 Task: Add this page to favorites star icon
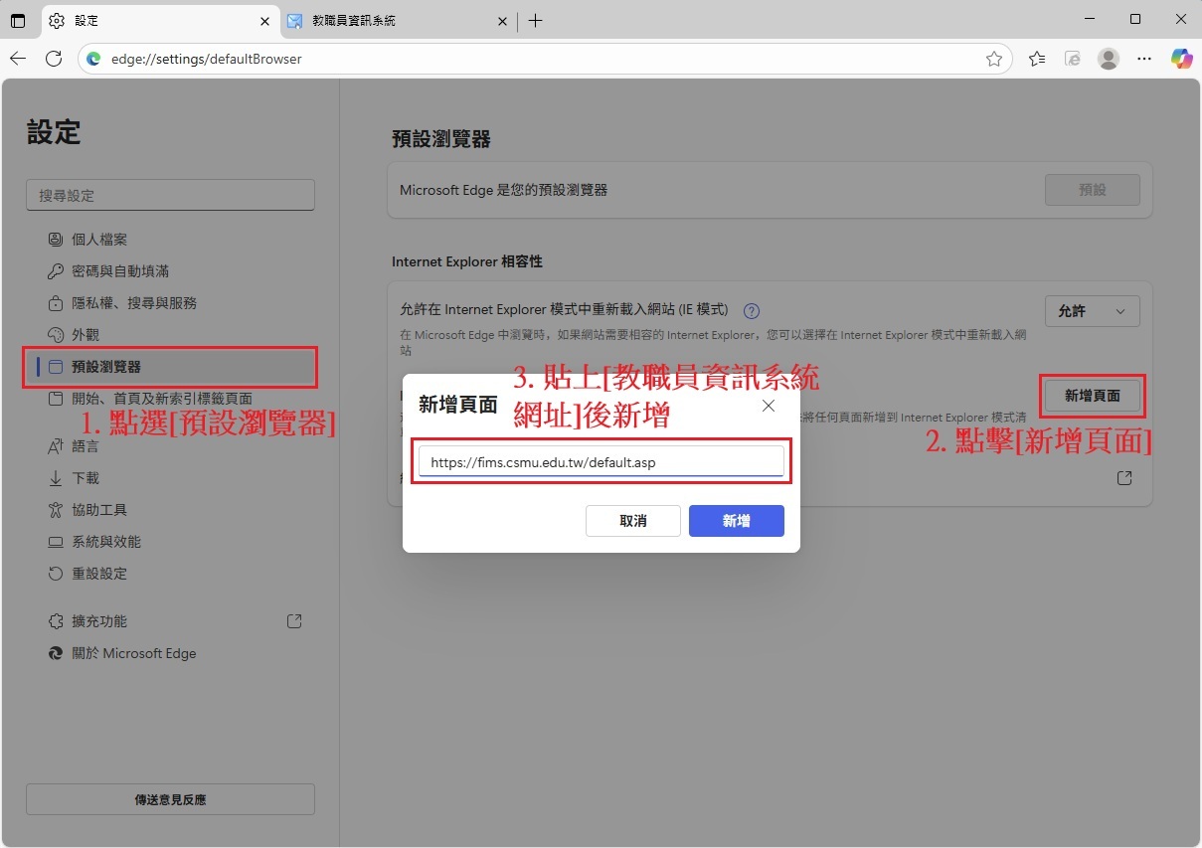point(993,59)
